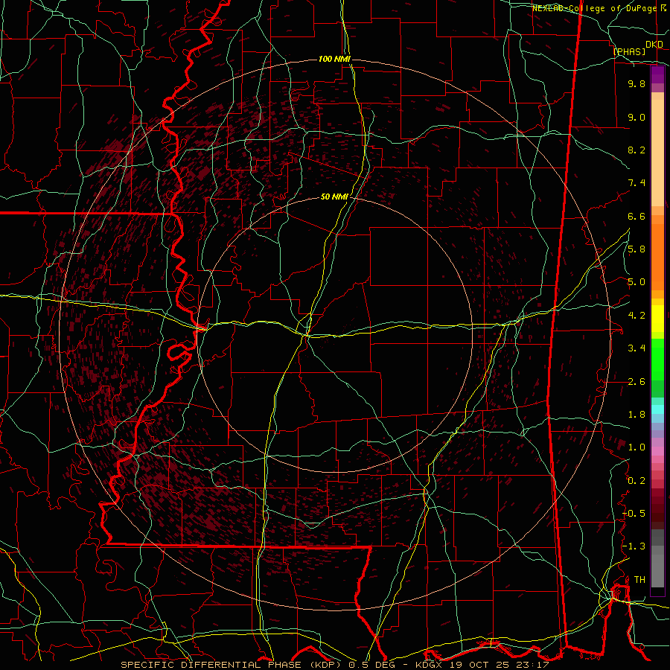Click the 0.2 value on the scale

[x=636, y=481]
